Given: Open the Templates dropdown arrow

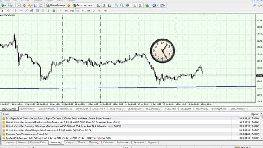Looking at the screenshot, I should click(x=165, y=5).
